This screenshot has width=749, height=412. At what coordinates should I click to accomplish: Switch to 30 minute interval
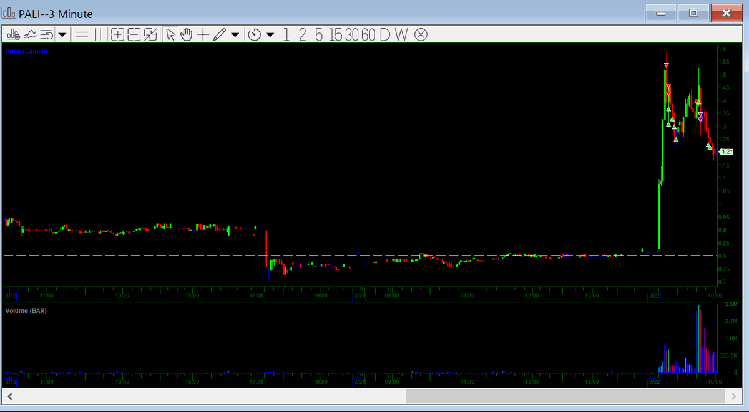tap(352, 34)
